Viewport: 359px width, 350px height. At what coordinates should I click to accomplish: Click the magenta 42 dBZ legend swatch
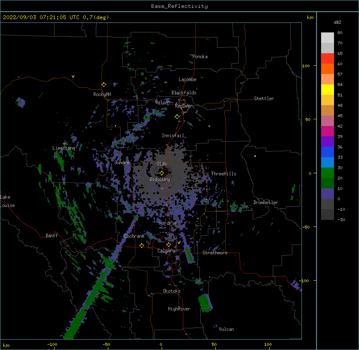coord(327,131)
